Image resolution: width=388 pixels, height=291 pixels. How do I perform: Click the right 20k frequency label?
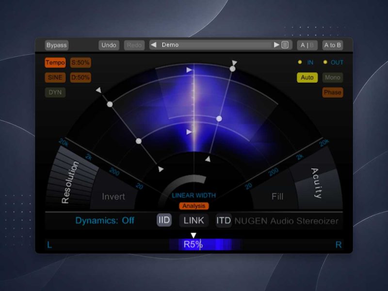point(324,143)
